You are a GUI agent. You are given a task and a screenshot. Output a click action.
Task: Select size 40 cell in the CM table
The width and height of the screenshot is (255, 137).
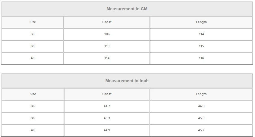click(x=33, y=58)
